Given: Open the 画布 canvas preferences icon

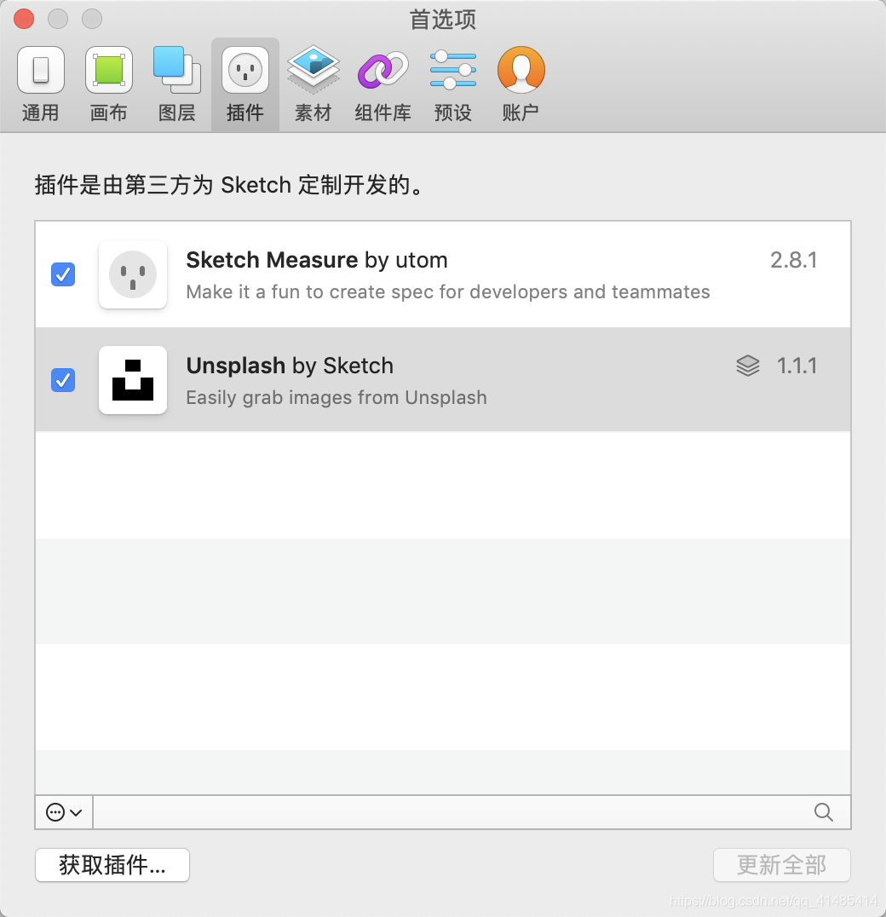Looking at the screenshot, I should [109, 70].
